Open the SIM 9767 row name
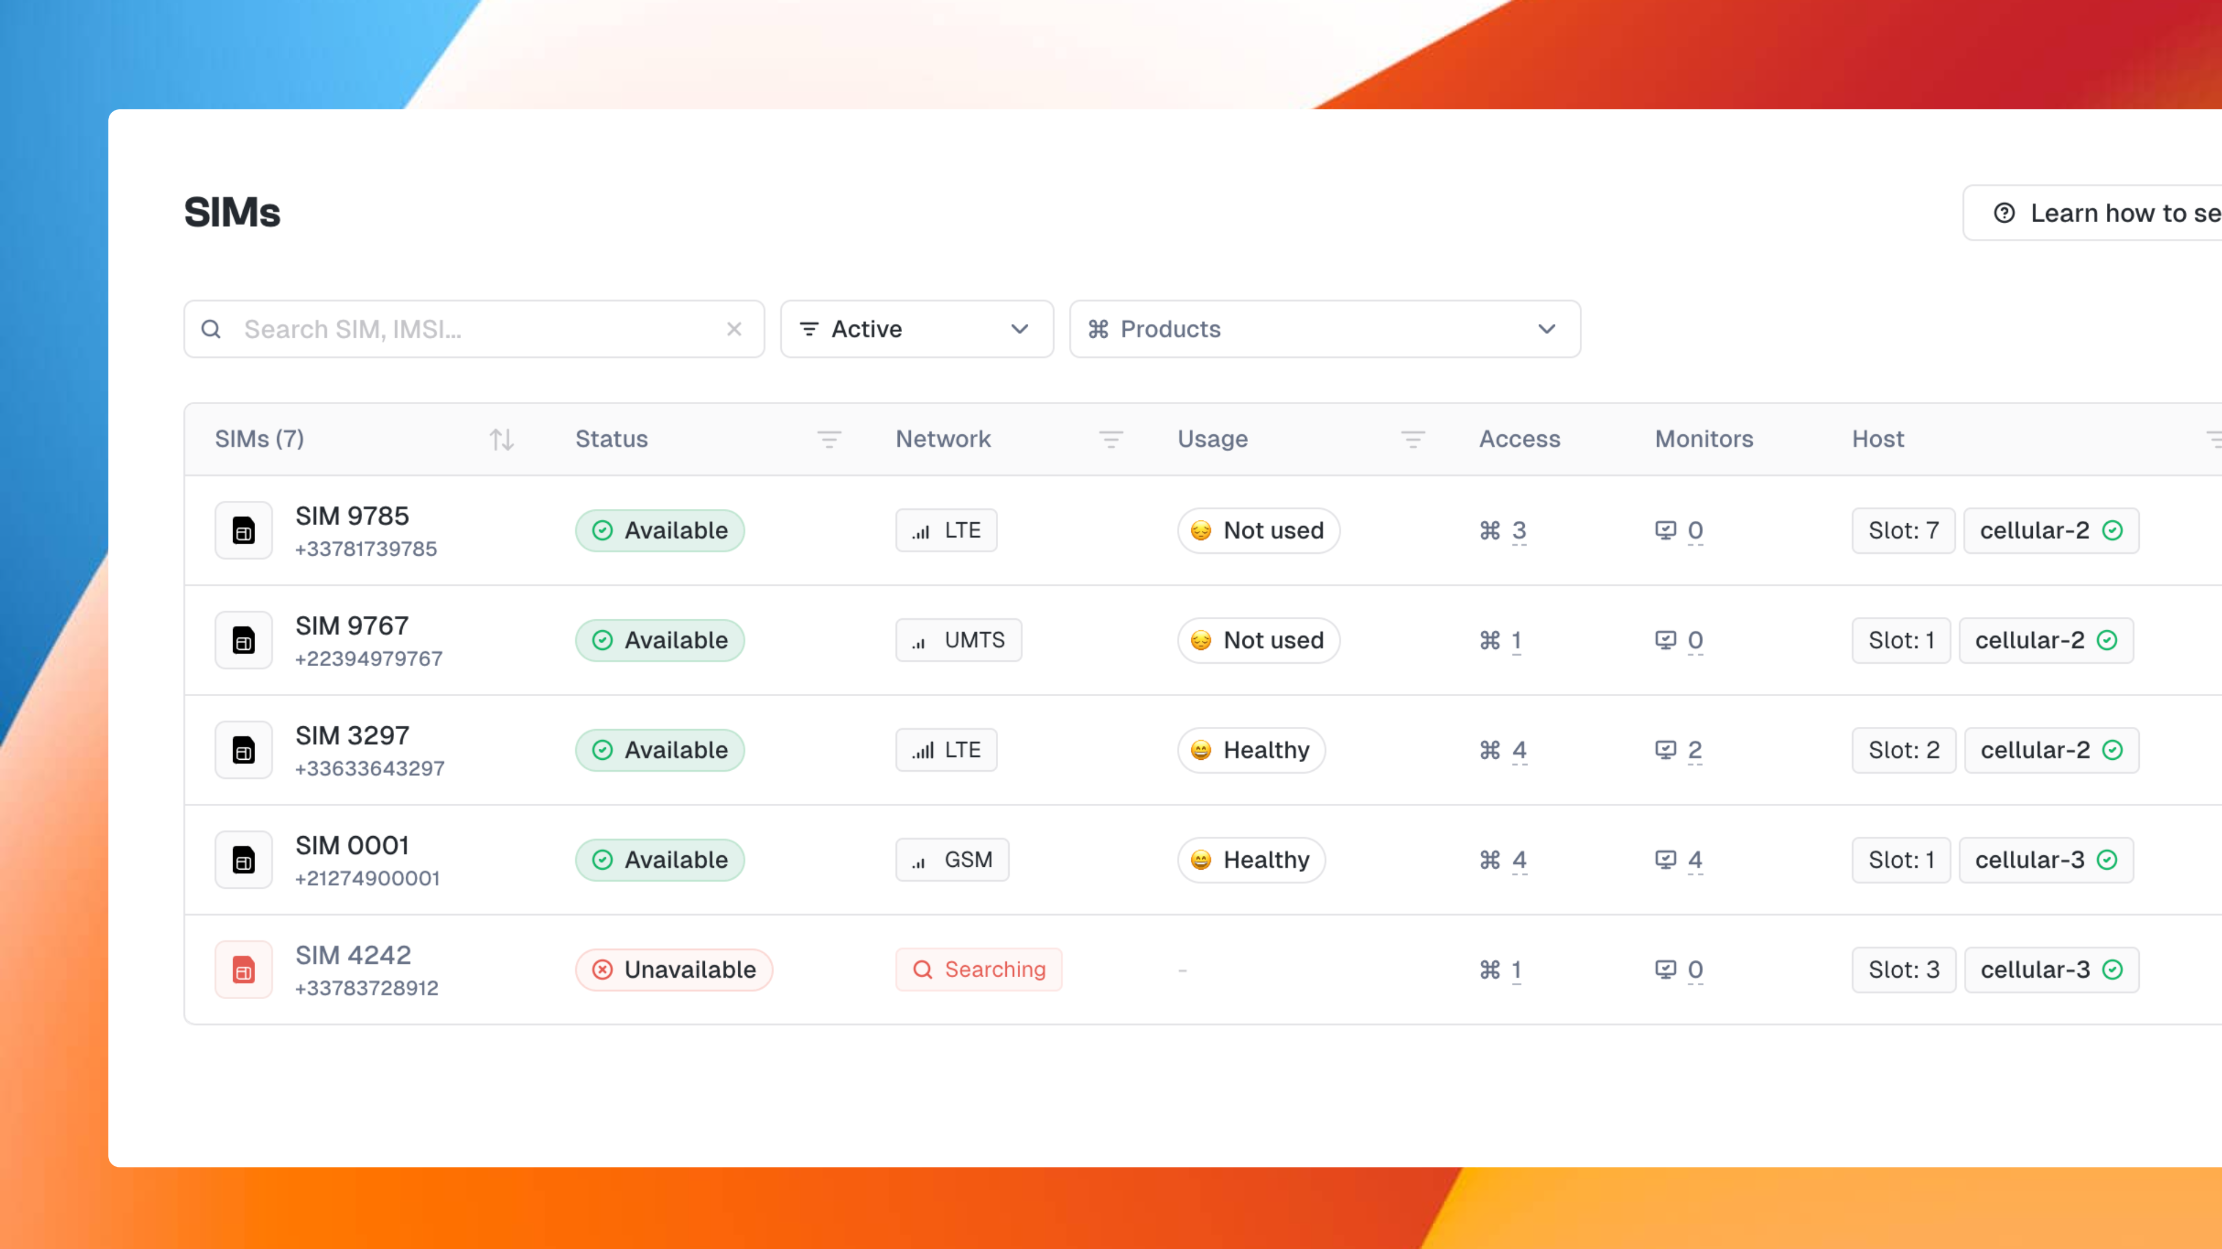Image resolution: width=2222 pixels, height=1249 pixels. tap(352, 626)
